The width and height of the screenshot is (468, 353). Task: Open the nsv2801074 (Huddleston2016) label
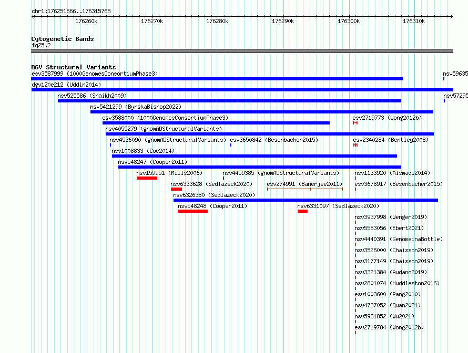click(397, 283)
